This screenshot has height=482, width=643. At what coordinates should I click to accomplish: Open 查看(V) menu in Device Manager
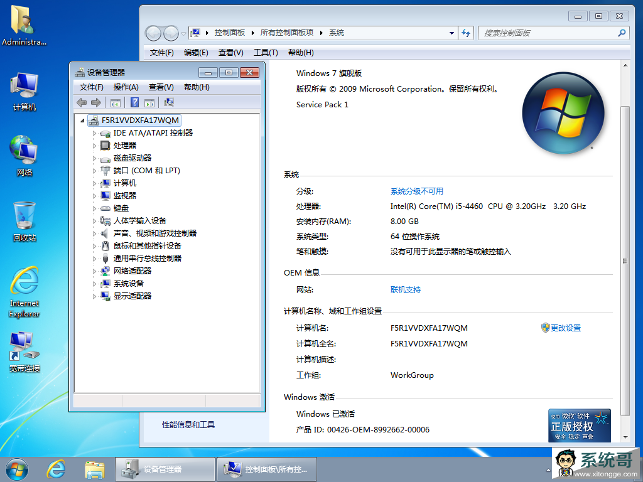(x=161, y=87)
